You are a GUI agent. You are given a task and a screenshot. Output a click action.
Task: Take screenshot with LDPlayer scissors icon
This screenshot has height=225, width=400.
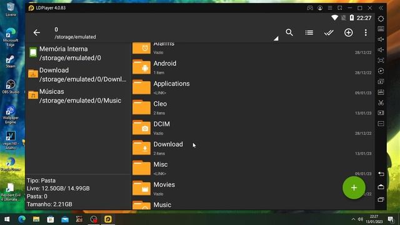381,102
